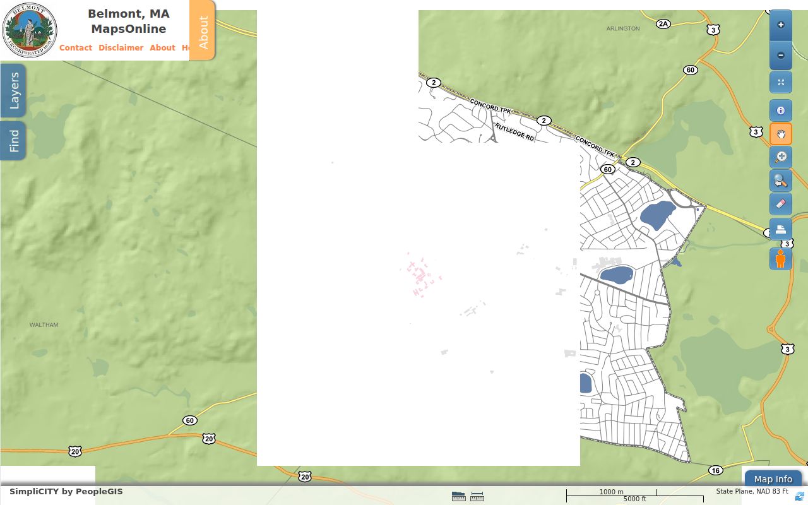Screen dimensions: 808x505
Task: Select the Eraser clear tool
Action: coord(781,205)
